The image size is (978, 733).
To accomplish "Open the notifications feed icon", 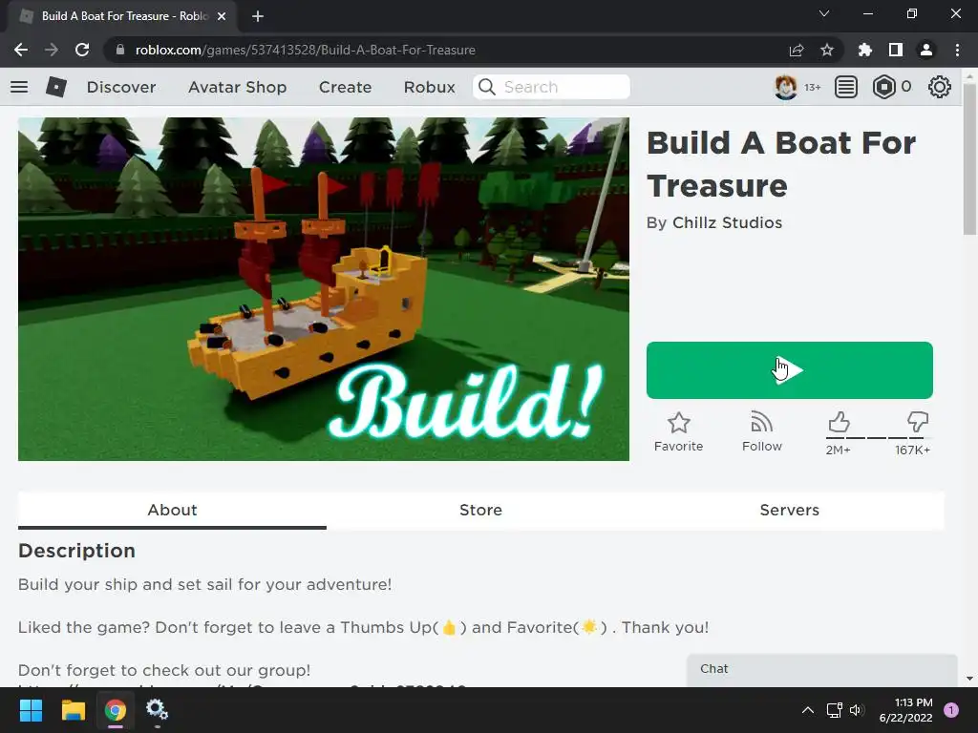I will point(846,87).
